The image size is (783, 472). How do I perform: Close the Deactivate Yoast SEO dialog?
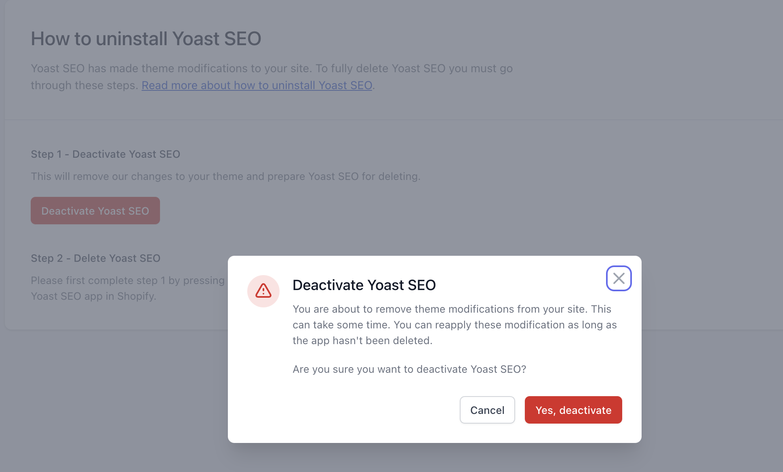[619, 278]
